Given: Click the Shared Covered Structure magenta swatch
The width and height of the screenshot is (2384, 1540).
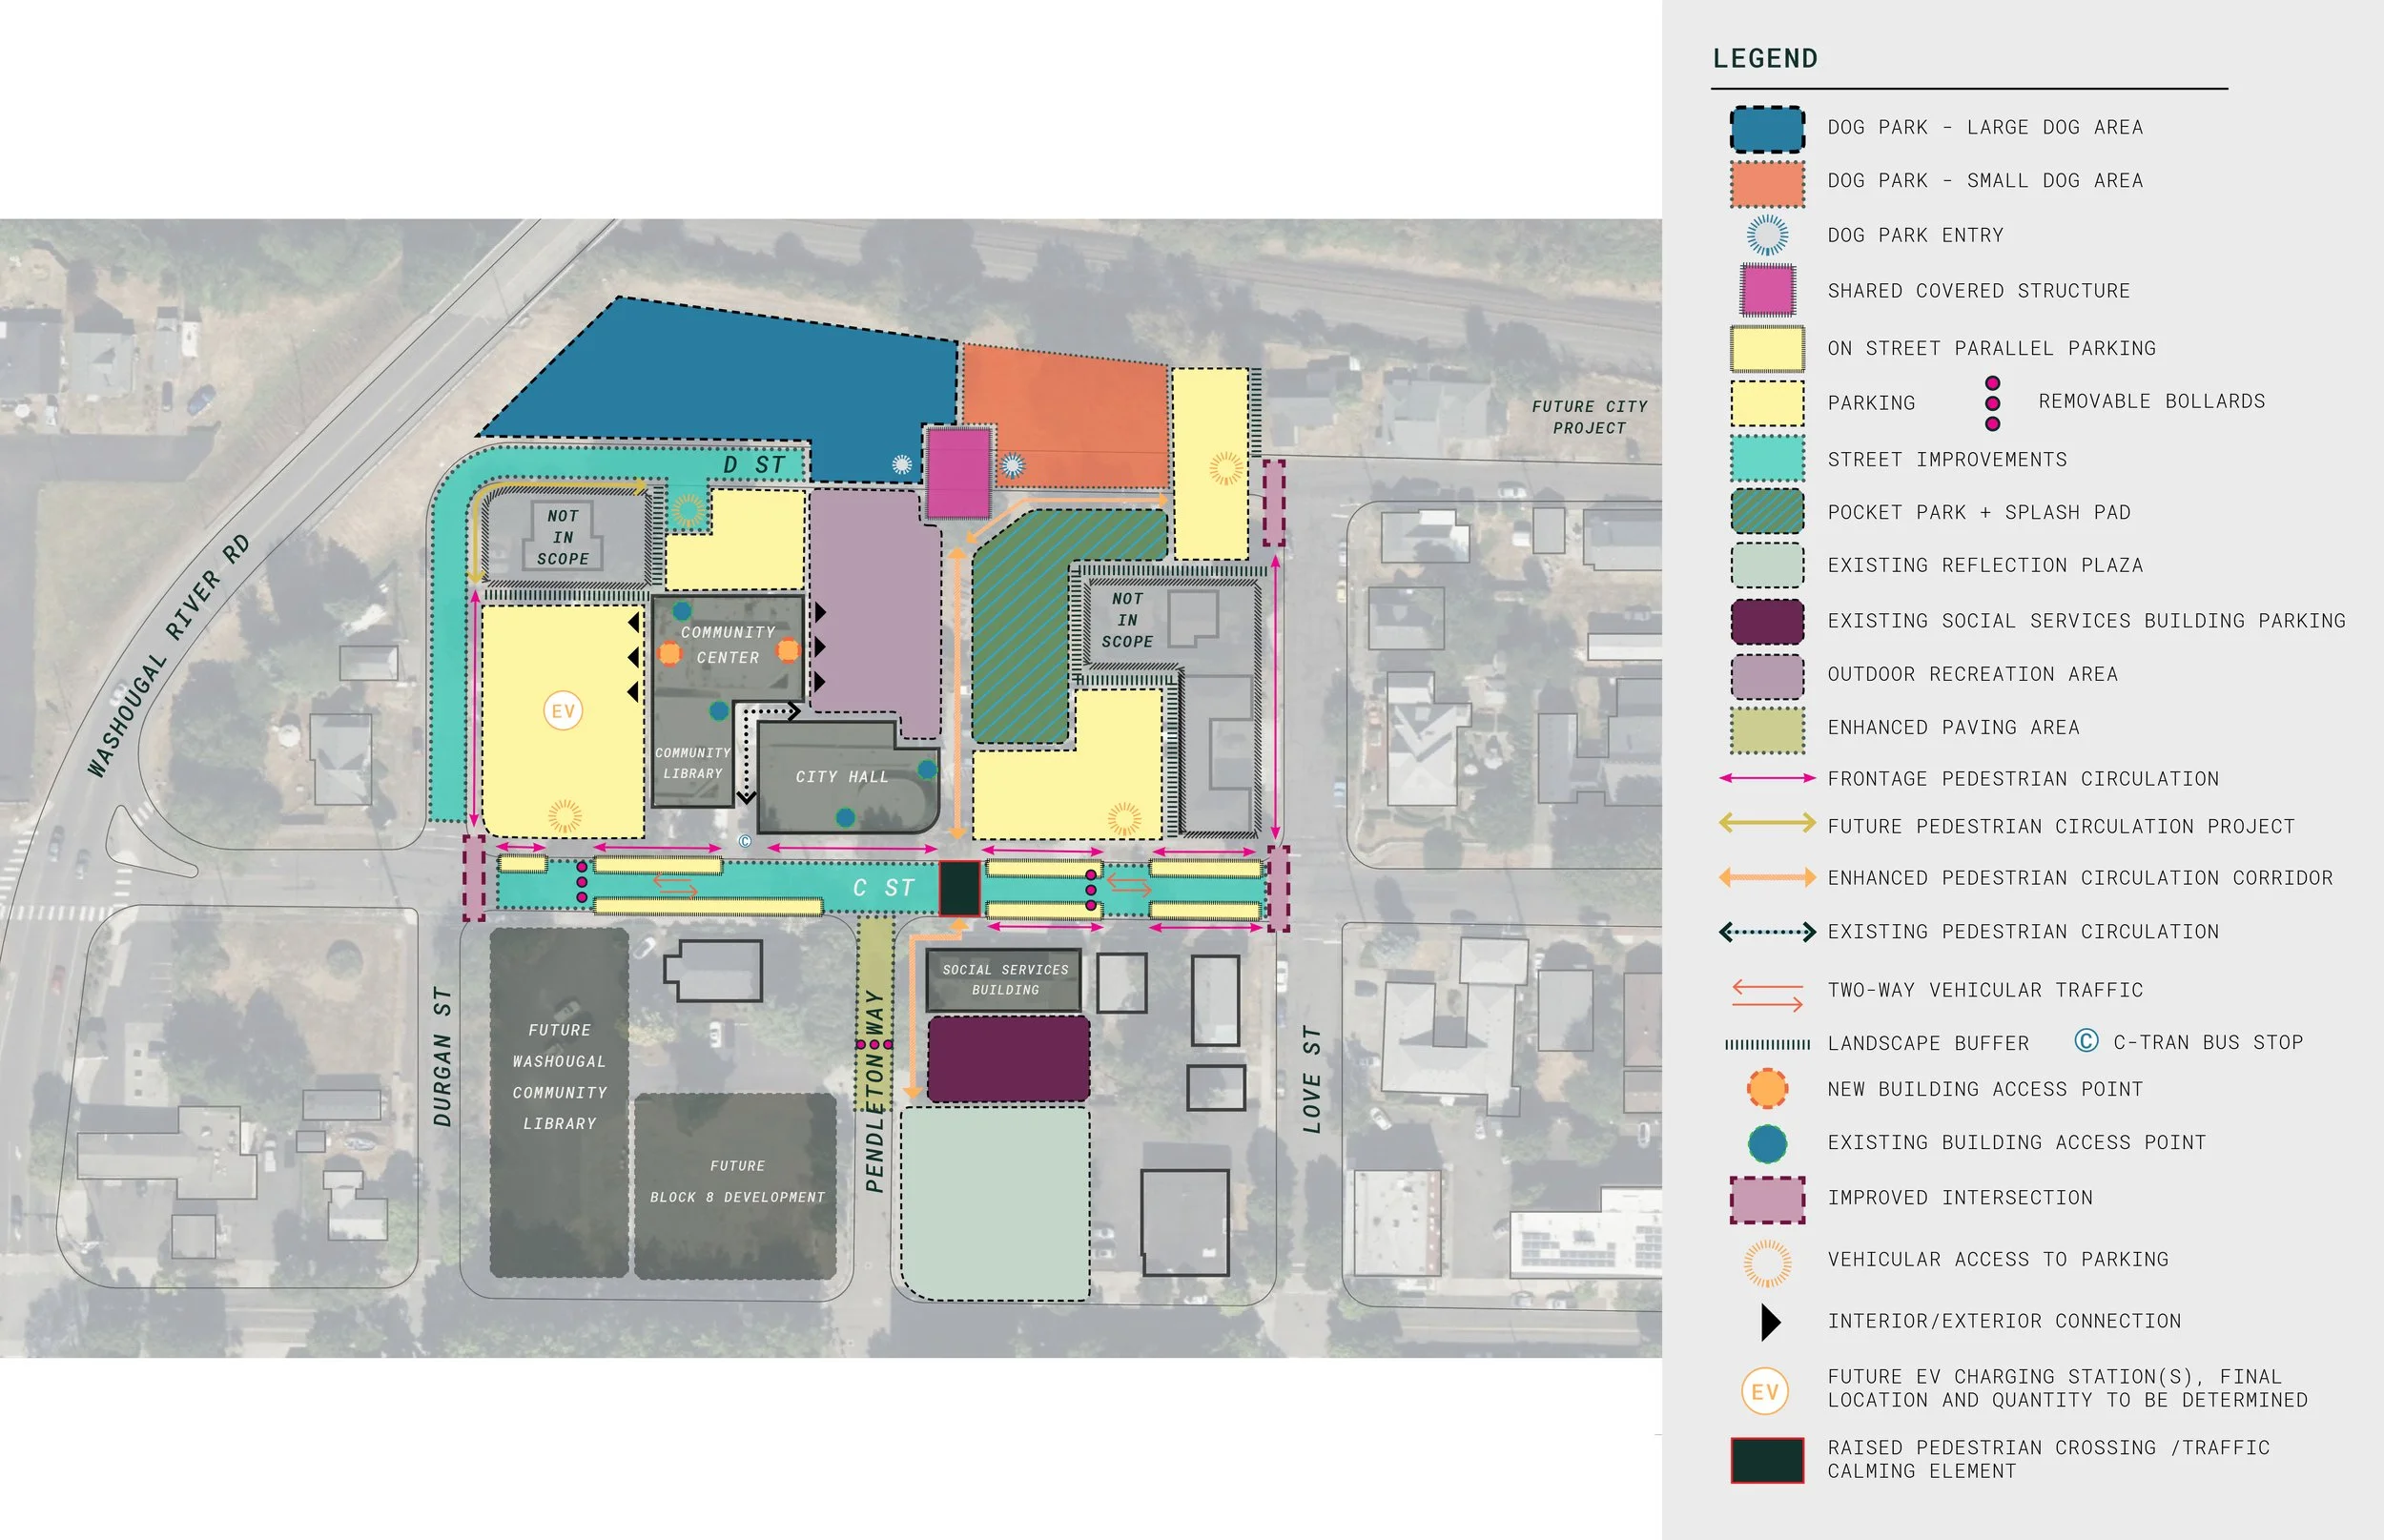Looking at the screenshot, I should click(1767, 290).
